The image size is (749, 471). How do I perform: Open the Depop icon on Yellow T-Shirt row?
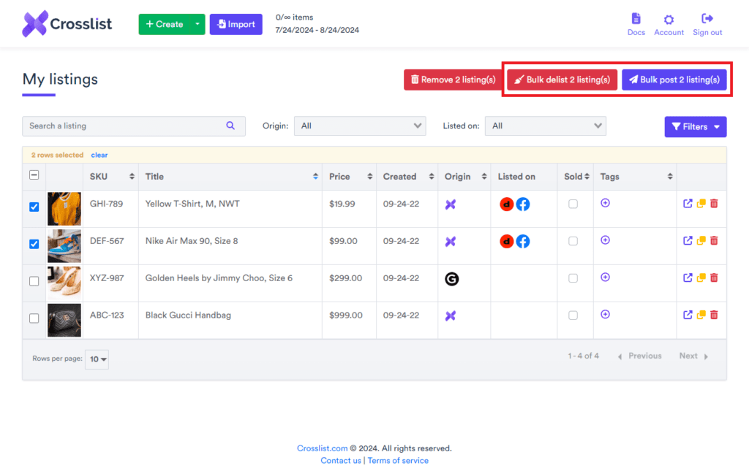tap(507, 204)
